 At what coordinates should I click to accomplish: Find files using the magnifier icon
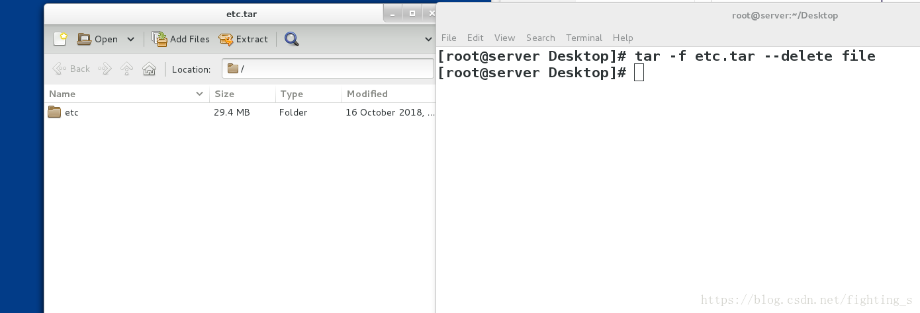pos(292,39)
